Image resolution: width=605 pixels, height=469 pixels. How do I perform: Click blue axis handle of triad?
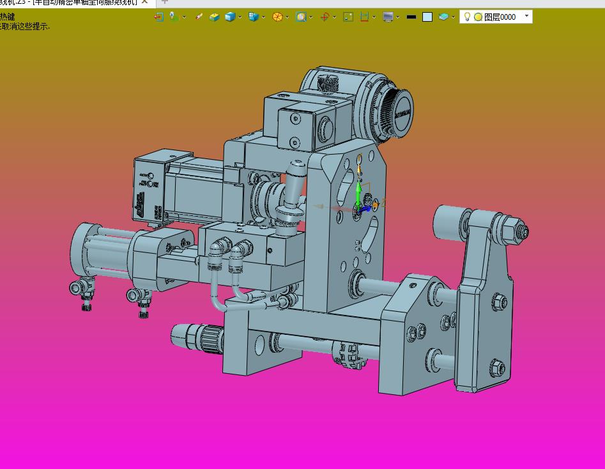point(365,209)
